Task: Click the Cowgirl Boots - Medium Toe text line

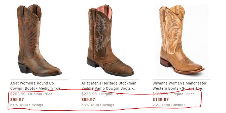Action: [35, 88]
